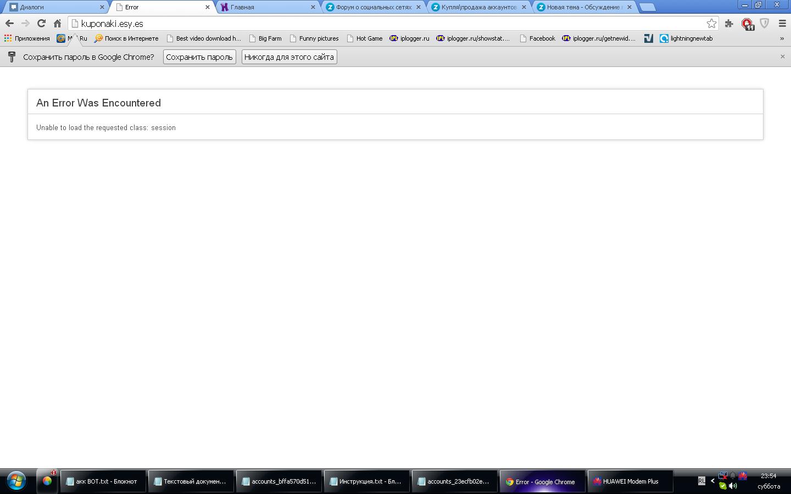
Task: Open the red stop-hand ad blocker extension
Action: click(747, 24)
